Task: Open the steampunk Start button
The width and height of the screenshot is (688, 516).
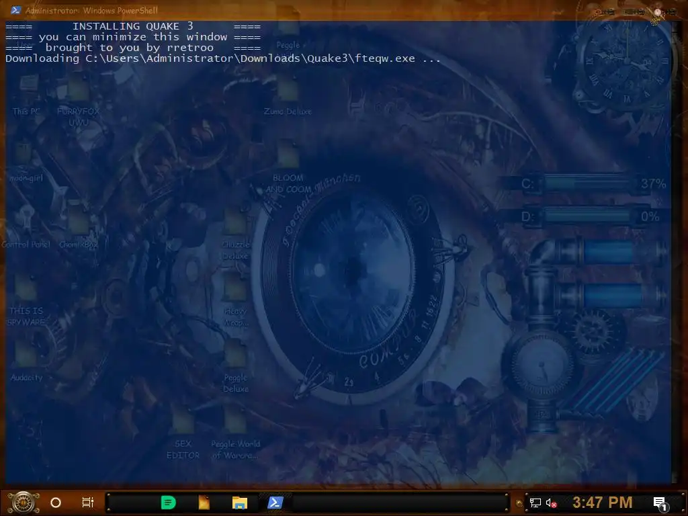Action: pos(24,503)
